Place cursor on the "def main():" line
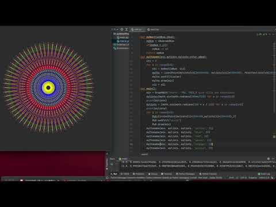 pos(148,89)
